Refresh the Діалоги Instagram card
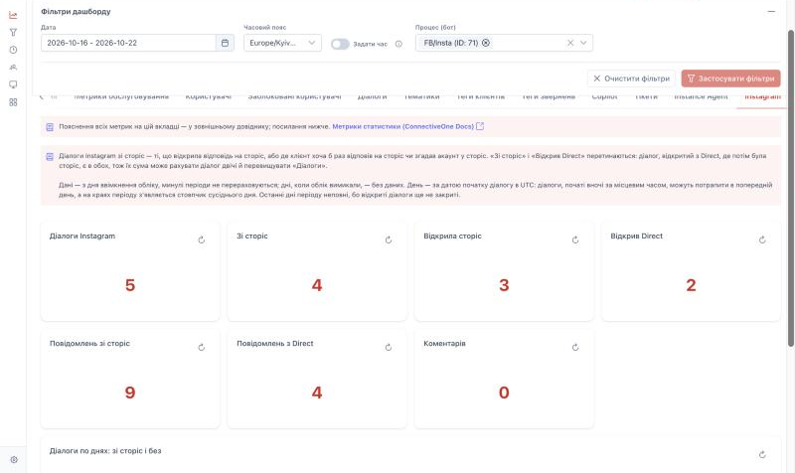Image resolution: width=795 pixels, height=473 pixels. 202,239
